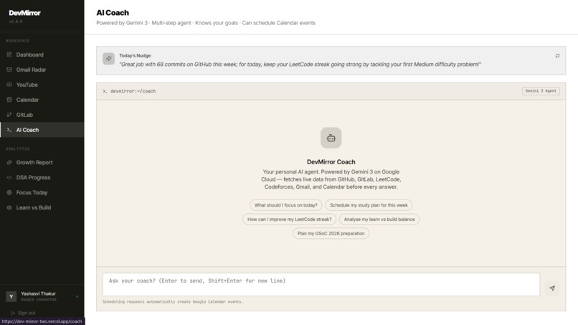
Task: Open Gmail Radar from the sidebar
Action: [42, 70]
